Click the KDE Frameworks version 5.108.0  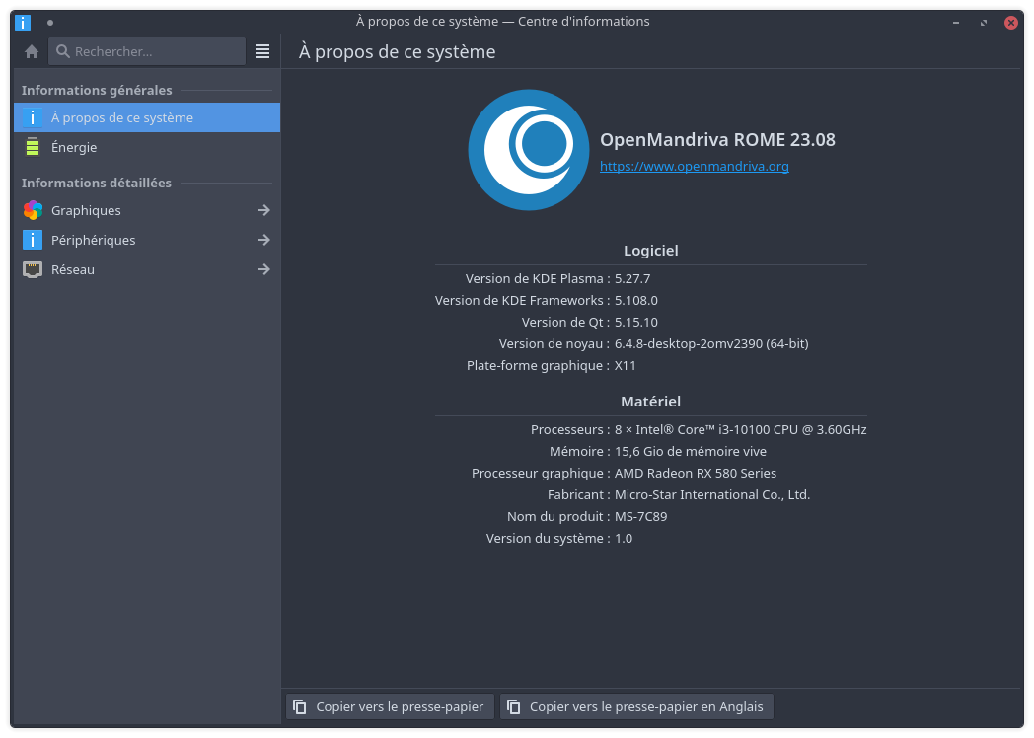(x=636, y=301)
